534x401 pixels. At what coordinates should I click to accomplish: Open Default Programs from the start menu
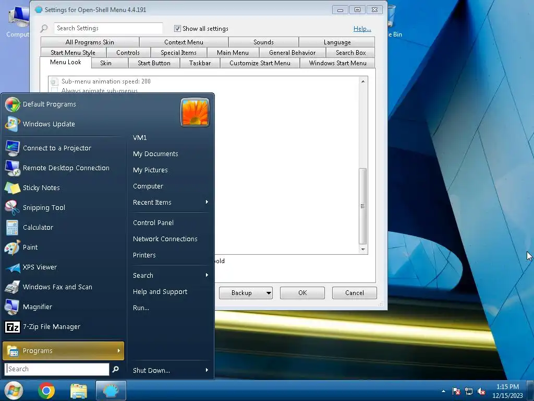pyautogui.click(x=63, y=104)
